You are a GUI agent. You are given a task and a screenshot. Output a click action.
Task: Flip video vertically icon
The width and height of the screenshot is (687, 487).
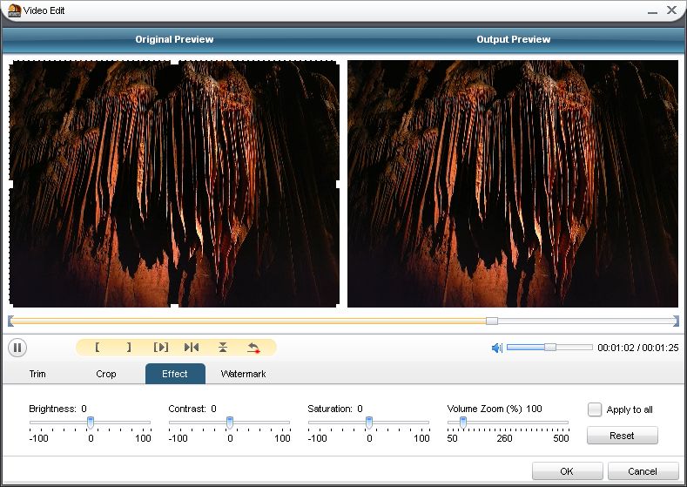tap(223, 347)
